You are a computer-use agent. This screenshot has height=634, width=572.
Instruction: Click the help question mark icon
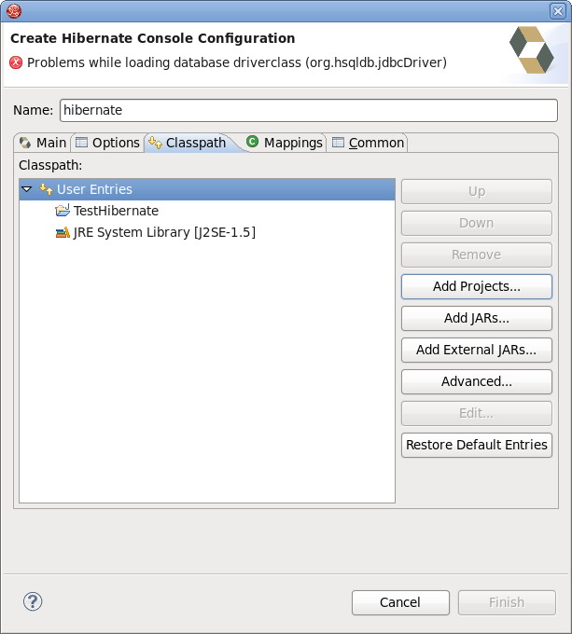[x=33, y=601]
